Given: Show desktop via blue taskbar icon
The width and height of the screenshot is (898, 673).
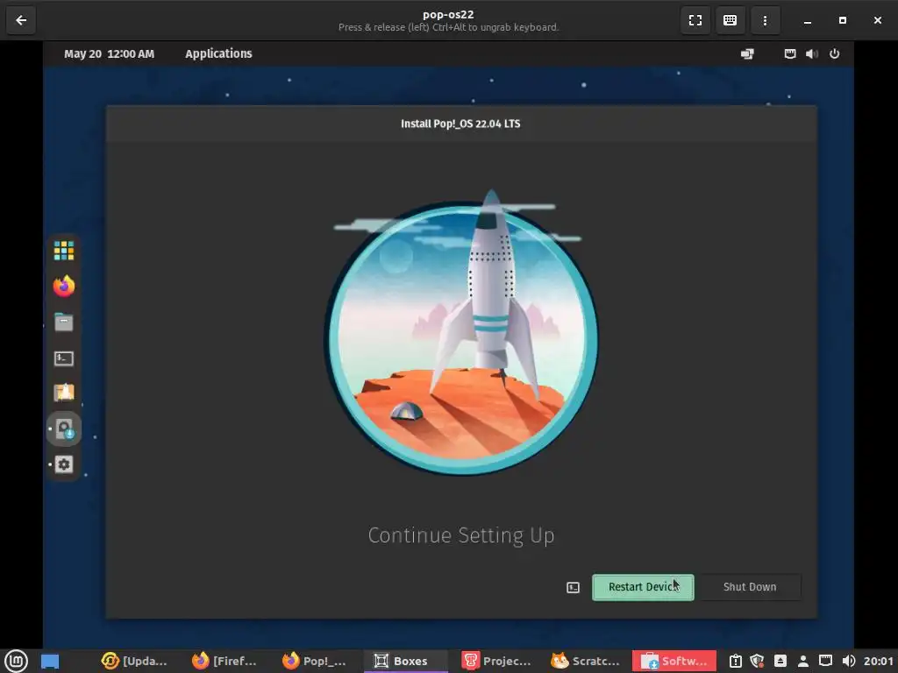Looking at the screenshot, I should pos(50,662).
